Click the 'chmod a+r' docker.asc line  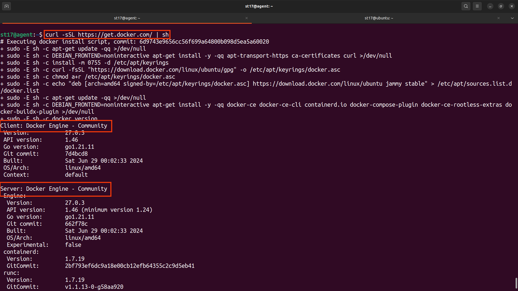(88, 77)
